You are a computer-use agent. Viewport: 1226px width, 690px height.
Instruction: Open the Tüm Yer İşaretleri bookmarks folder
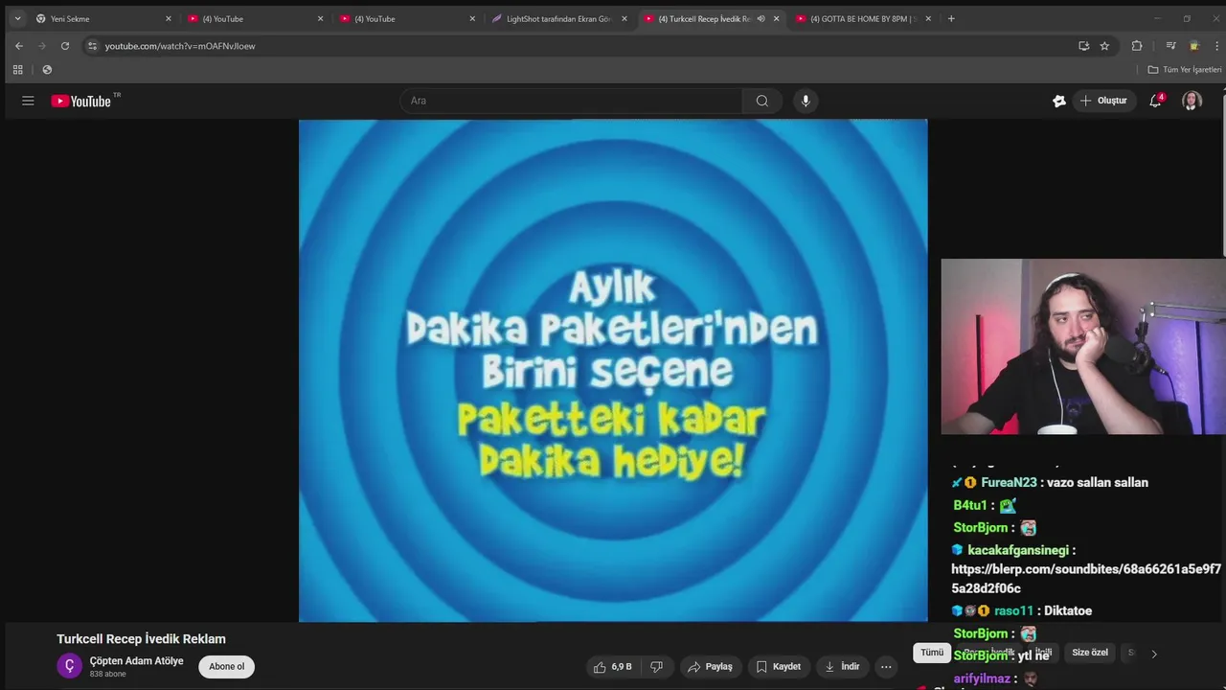1185,70
